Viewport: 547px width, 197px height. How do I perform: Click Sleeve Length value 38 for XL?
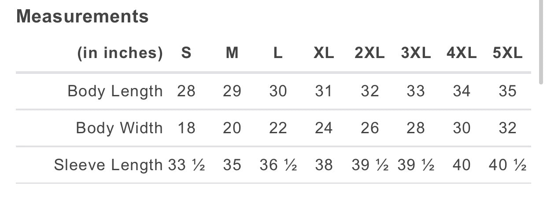tap(324, 165)
